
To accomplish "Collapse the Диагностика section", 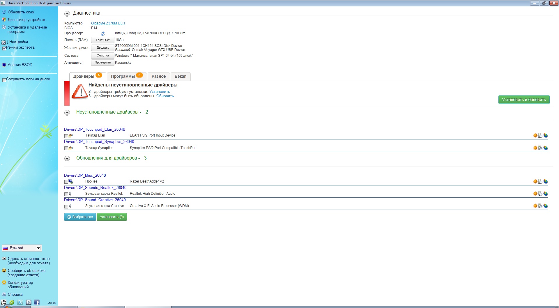I will [x=67, y=14].
